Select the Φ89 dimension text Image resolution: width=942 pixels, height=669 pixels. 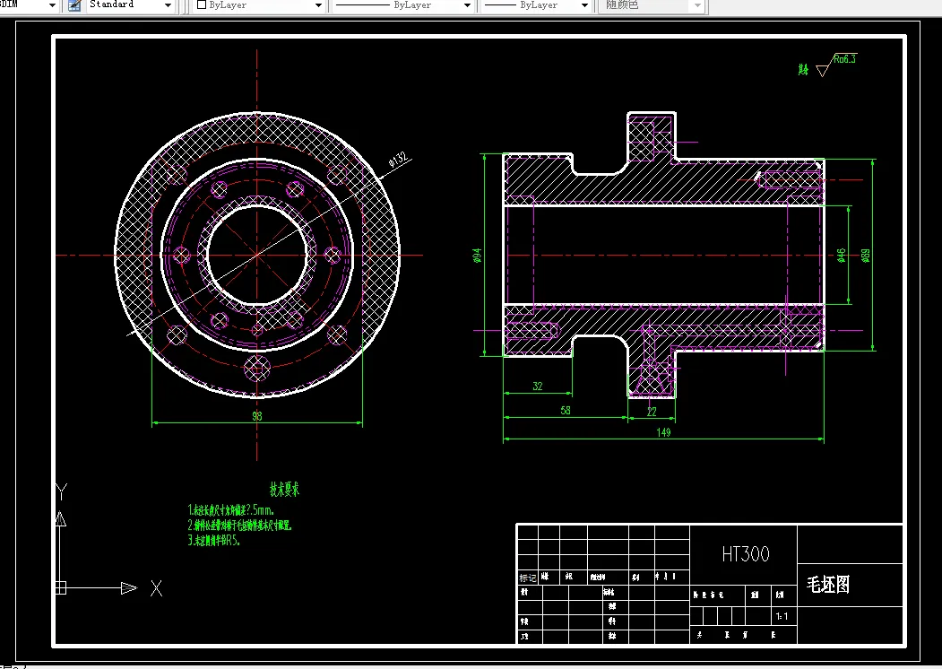coord(865,256)
